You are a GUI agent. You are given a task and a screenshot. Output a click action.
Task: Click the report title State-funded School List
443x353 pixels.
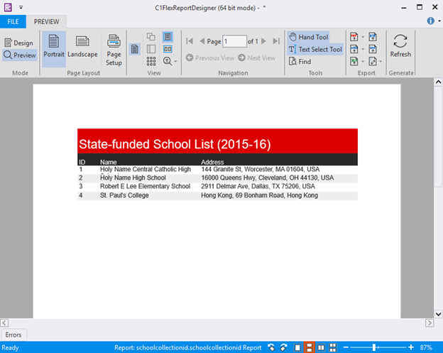[x=175, y=144]
